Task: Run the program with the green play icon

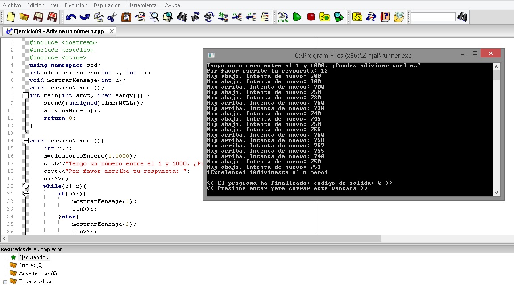Action: coord(297,17)
